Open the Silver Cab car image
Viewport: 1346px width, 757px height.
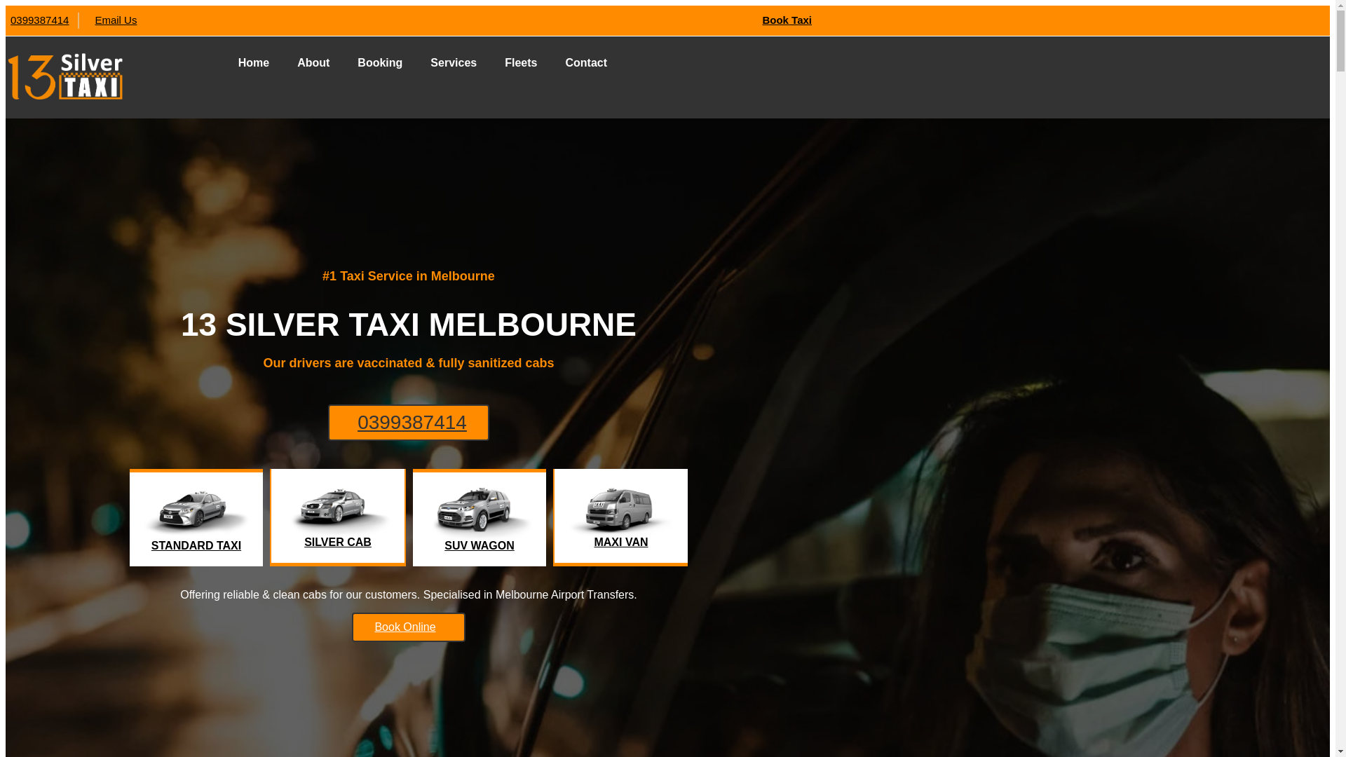pyautogui.click(x=338, y=508)
